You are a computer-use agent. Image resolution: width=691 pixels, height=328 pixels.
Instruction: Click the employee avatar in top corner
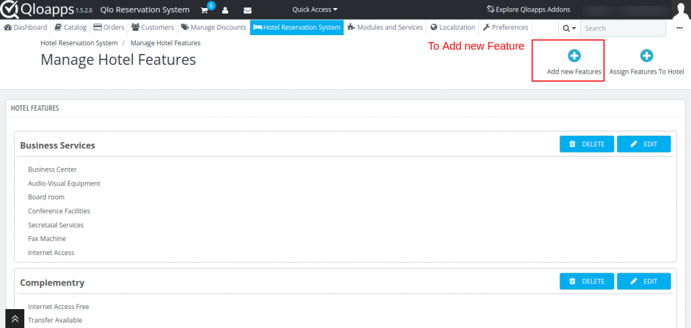(682, 9)
